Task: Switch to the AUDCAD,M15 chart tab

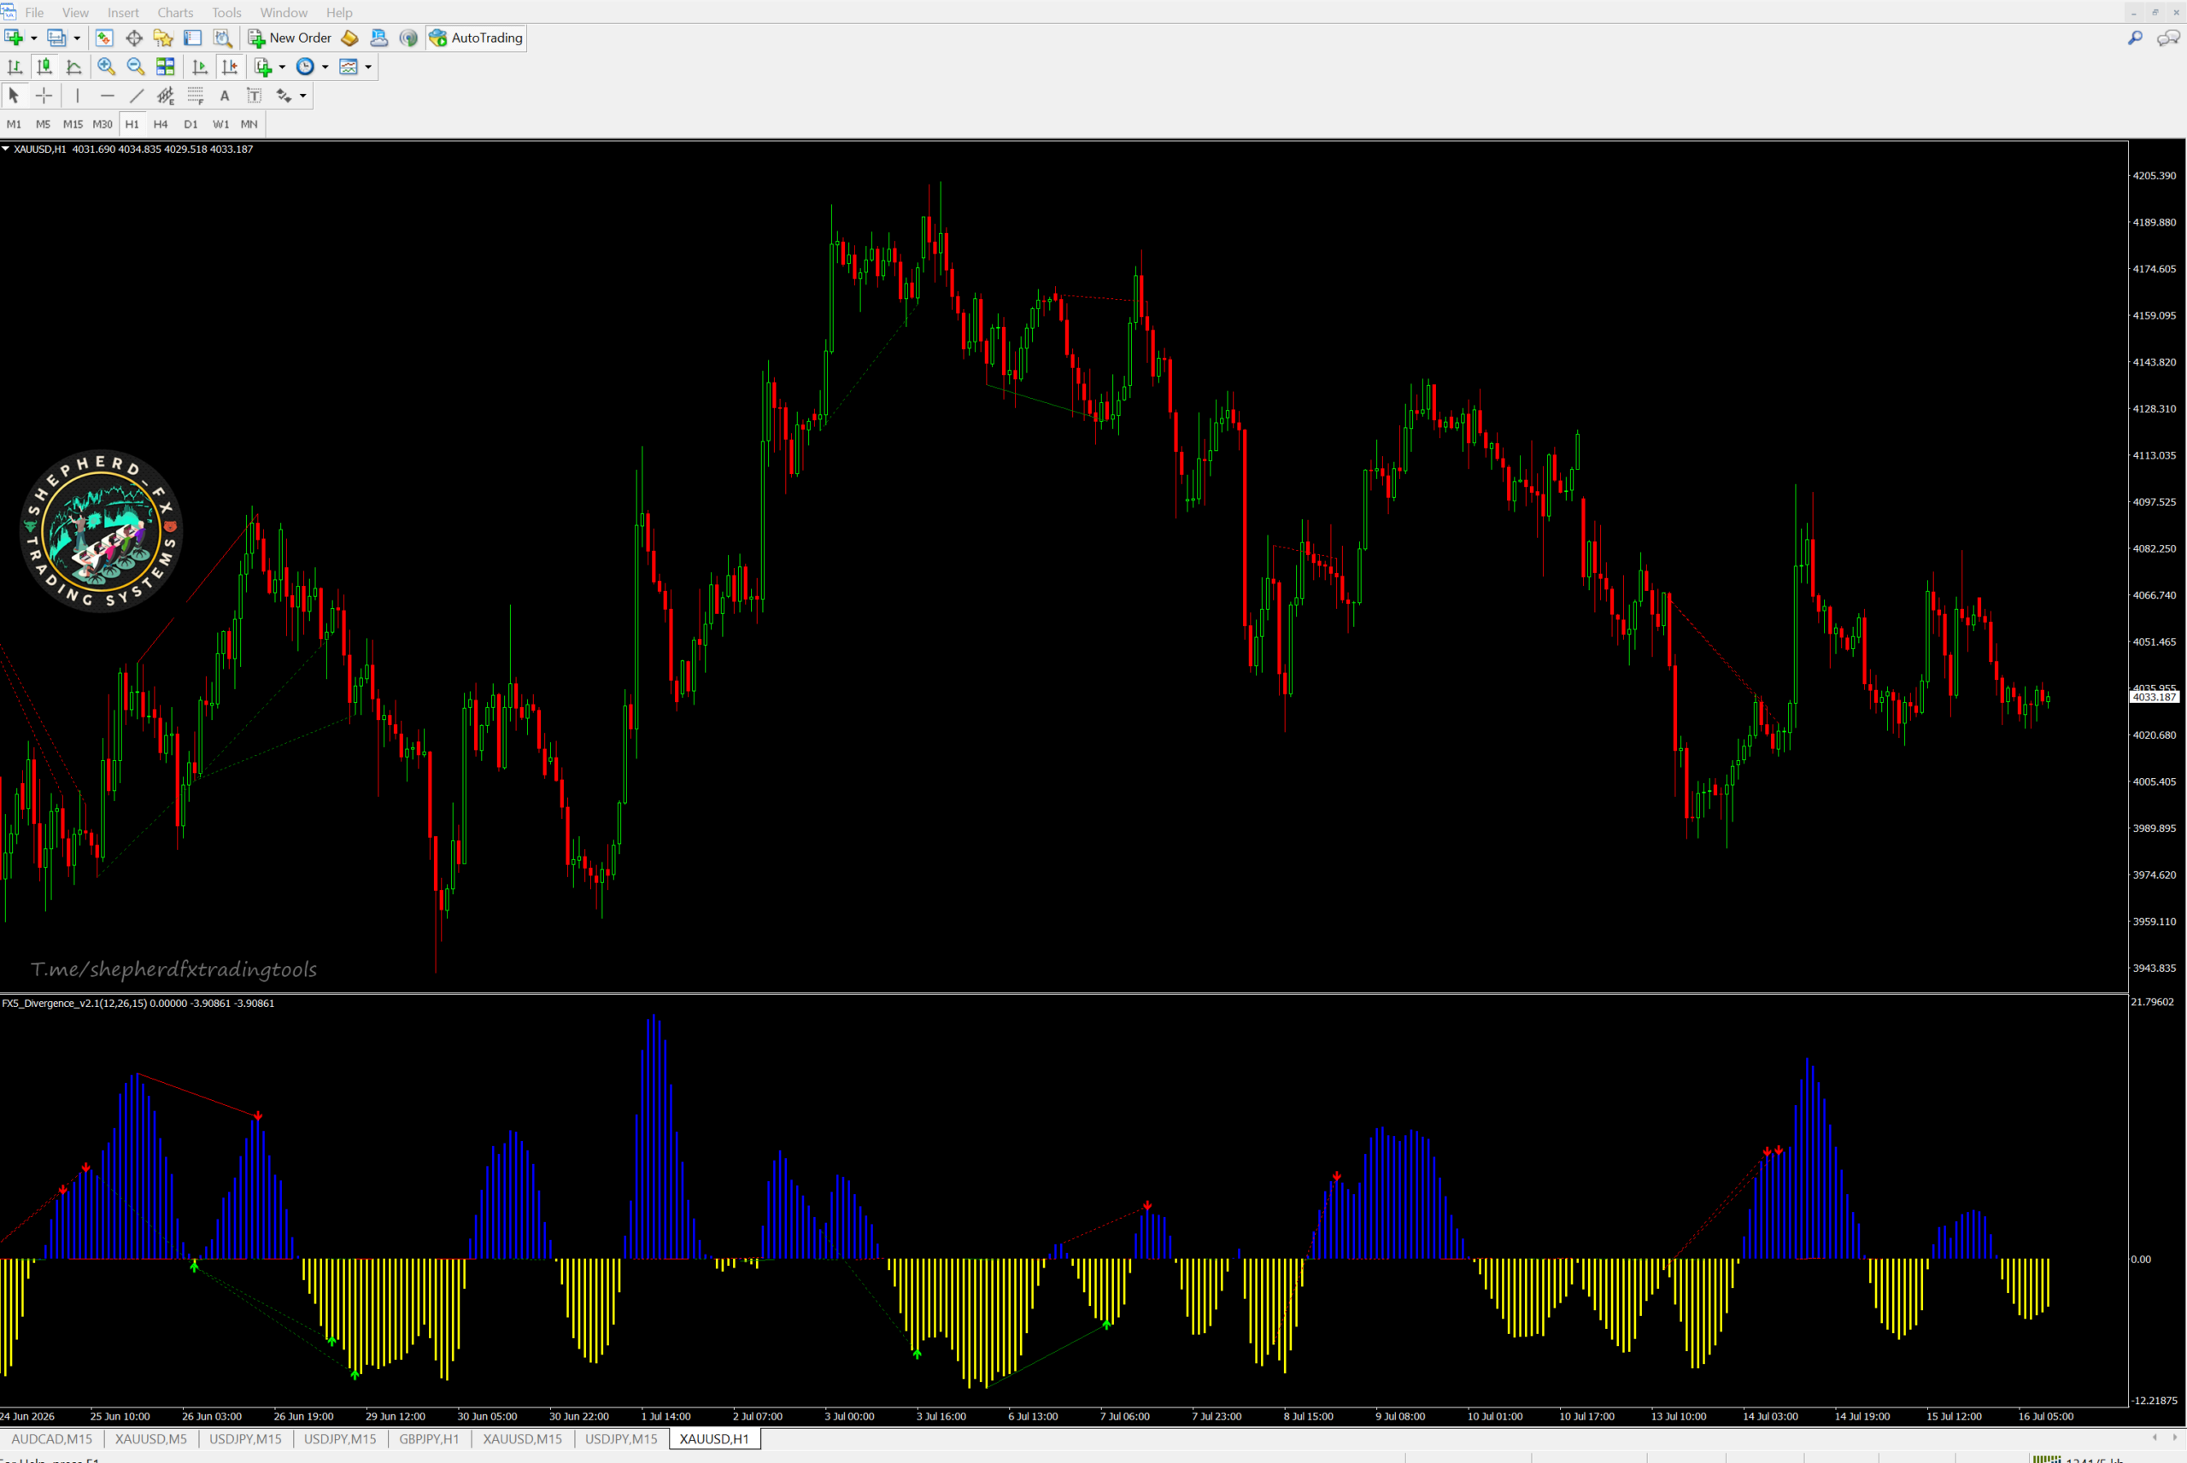Action: pyautogui.click(x=51, y=1439)
